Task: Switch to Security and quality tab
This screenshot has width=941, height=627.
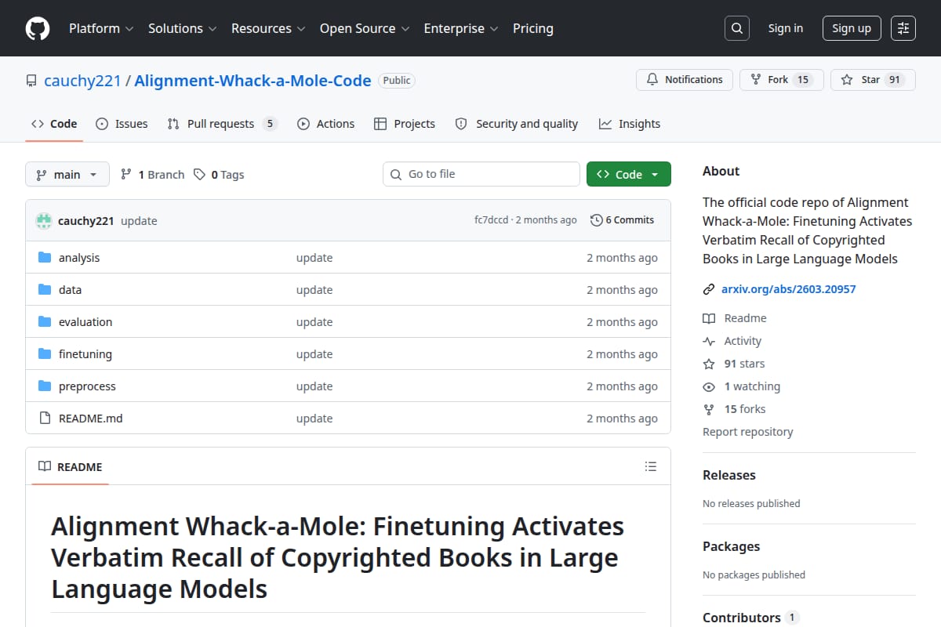Action: click(x=517, y=124)
